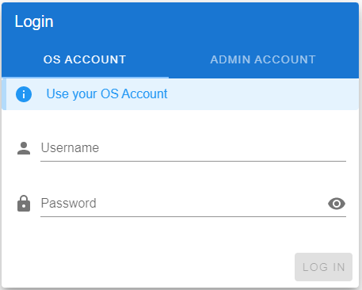This screenshot has height=290, width=362.
Task: Click the 'Use your OS Account' text
Action: pos(107,93)
